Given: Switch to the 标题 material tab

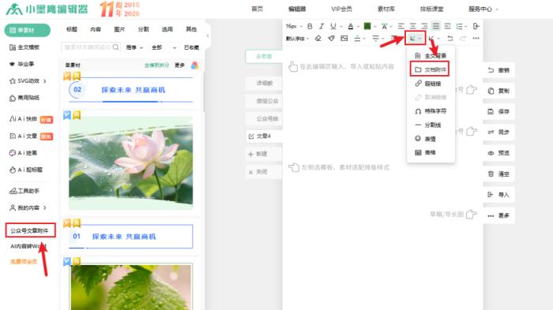Looking at the screenshot, I should point(72,29).
